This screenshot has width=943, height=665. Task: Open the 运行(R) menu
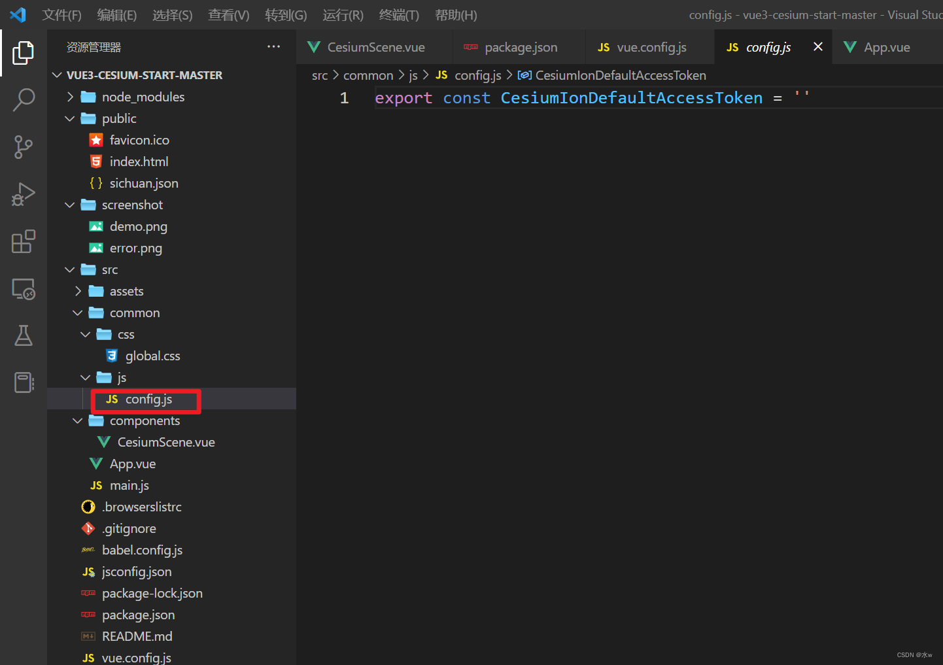pyautogui.click(x=343, y=15)
